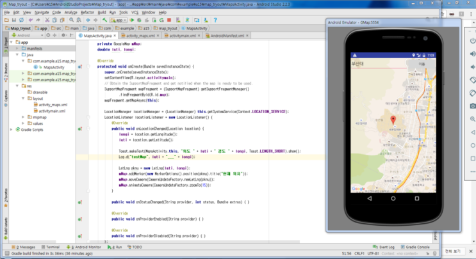476x259 pixels.
Task: Click the Make Project hammer icon
Action: (103, 20)
